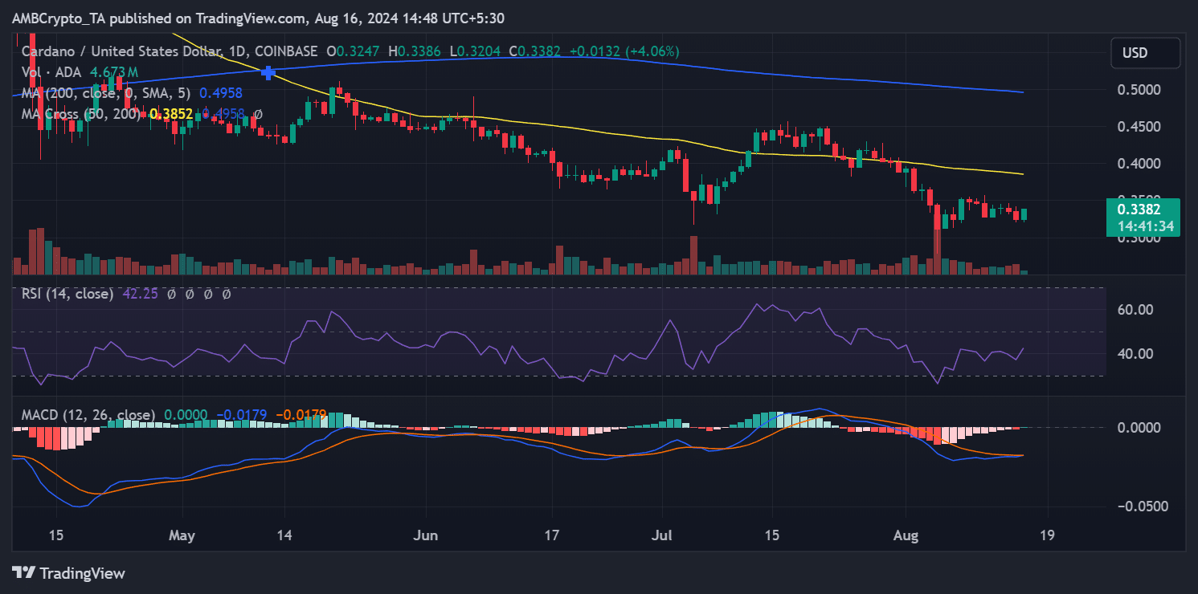This screenshot has width=1198, height=594.
Task: Click the MA (200, close, 0, SMA, 5) legend
Action: point(108,93)
